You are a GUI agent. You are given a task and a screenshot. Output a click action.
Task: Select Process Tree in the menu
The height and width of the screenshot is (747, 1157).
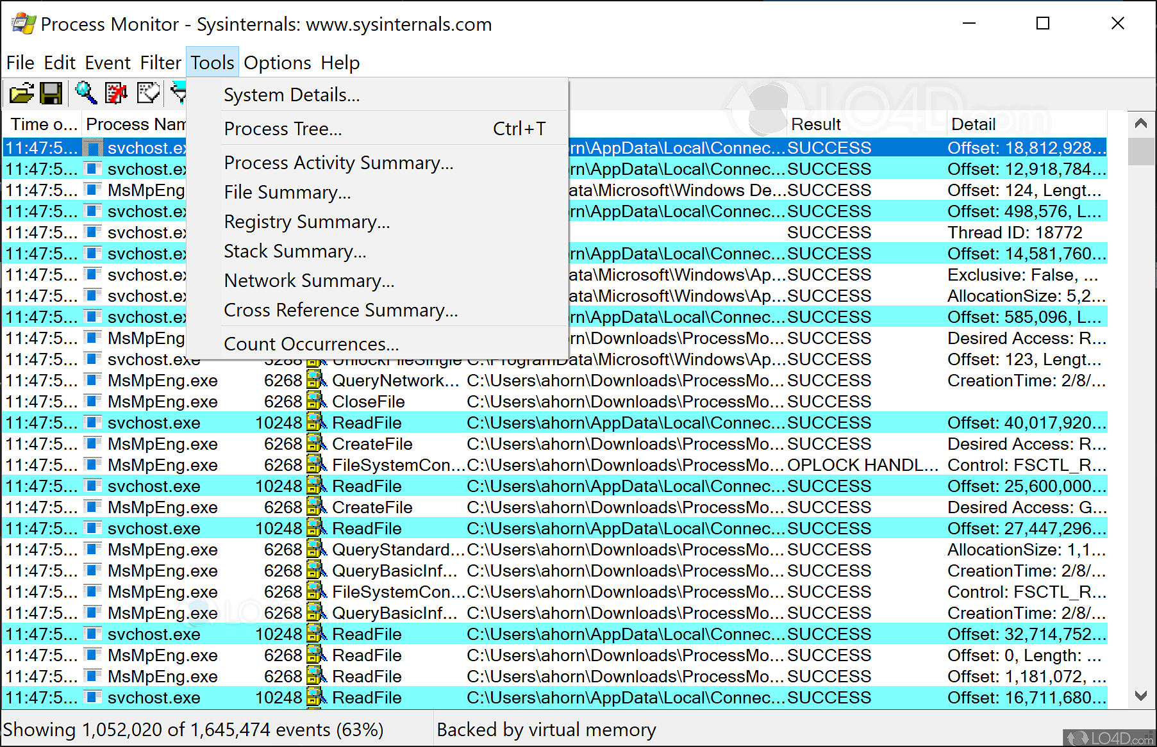click(x=283, y=128)
